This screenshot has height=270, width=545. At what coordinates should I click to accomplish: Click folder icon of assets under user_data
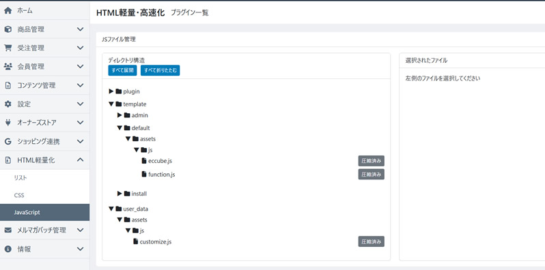coord(127,220)
